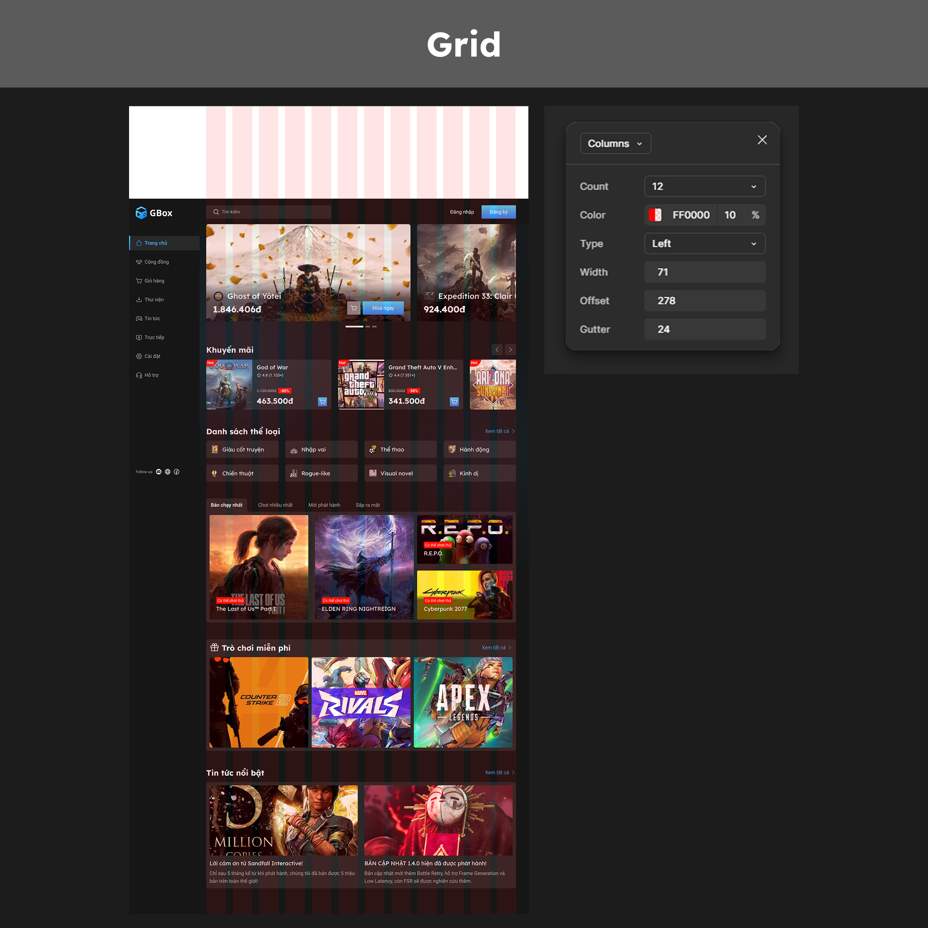
Task: Switch to Chơi nhiều nhất tab
Action: pyautogui.click(x=275, y=505)
